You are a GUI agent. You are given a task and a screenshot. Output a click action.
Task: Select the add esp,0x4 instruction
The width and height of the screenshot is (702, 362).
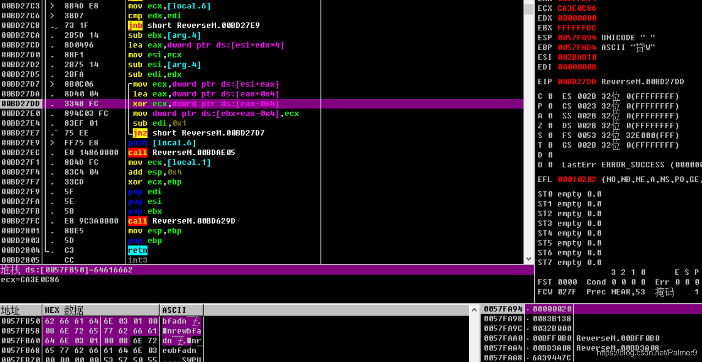pos(155,172)
